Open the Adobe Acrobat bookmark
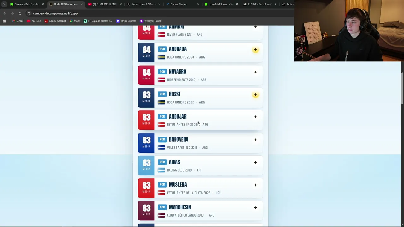This screenshot has width=404, height=227. [x=55, y=21]
